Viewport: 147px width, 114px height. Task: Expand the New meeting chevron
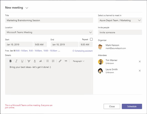(27, 8)
